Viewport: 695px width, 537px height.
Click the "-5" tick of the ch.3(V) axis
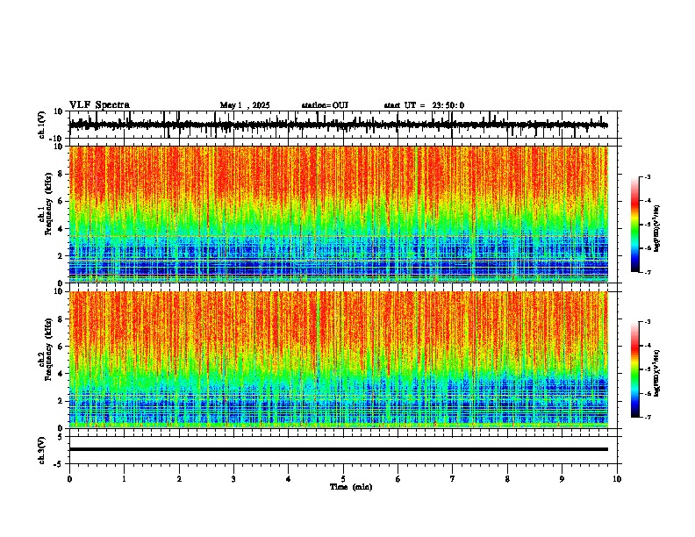(x=60, y=464)
